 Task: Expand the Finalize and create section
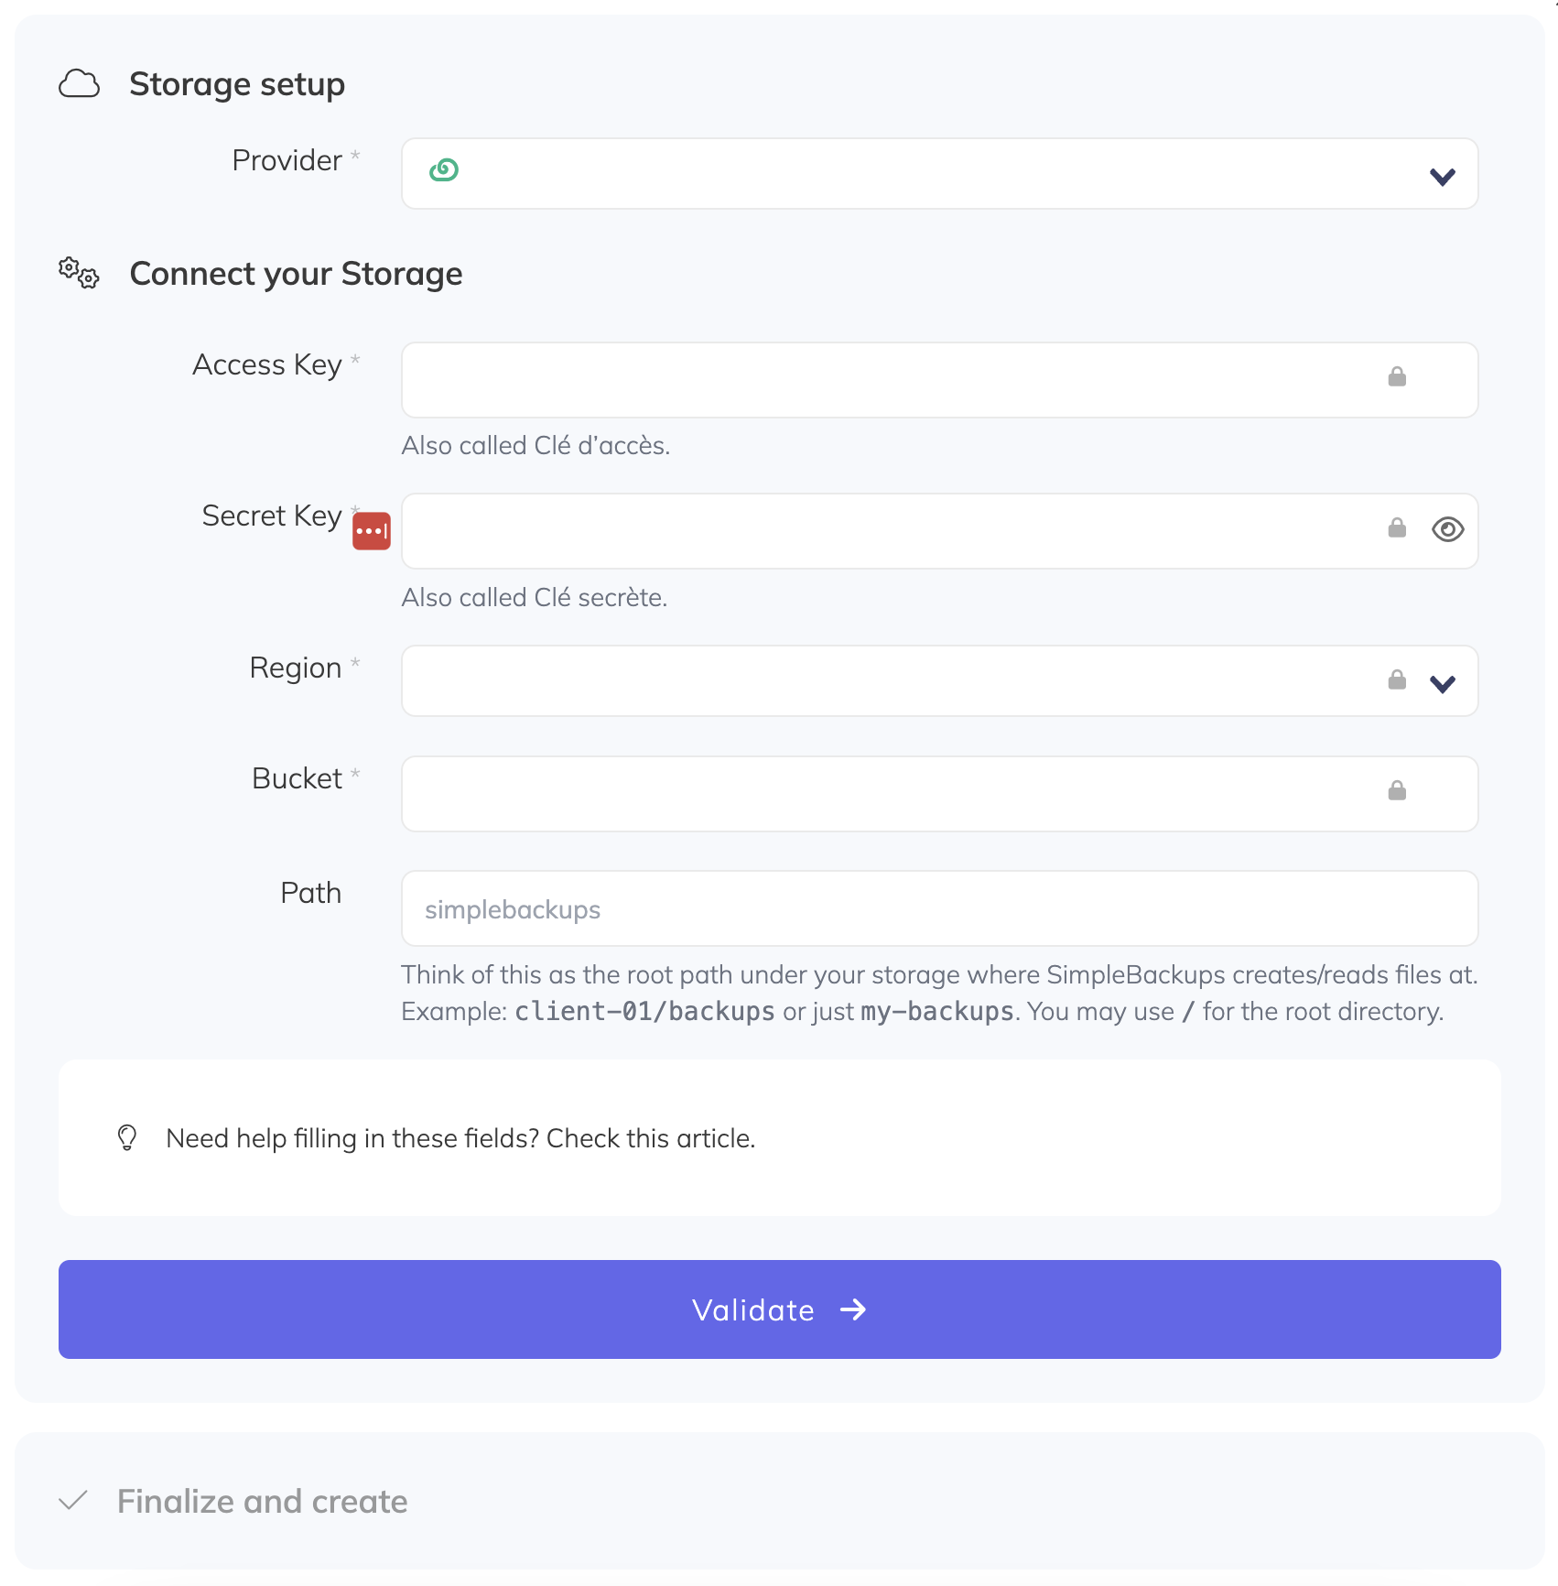(x=262, y=1502)
